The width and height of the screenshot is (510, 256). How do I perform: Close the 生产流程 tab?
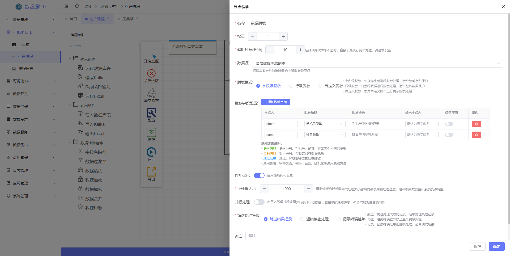108,19
